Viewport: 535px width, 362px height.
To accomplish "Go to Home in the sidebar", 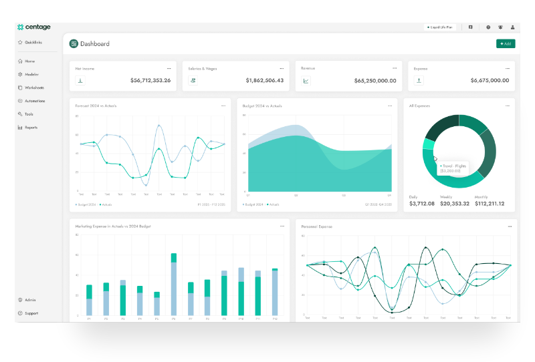I will (27, 61).
